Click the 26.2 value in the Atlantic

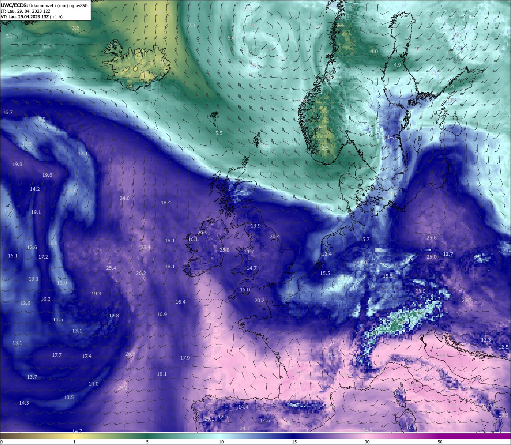pos(141,273)
